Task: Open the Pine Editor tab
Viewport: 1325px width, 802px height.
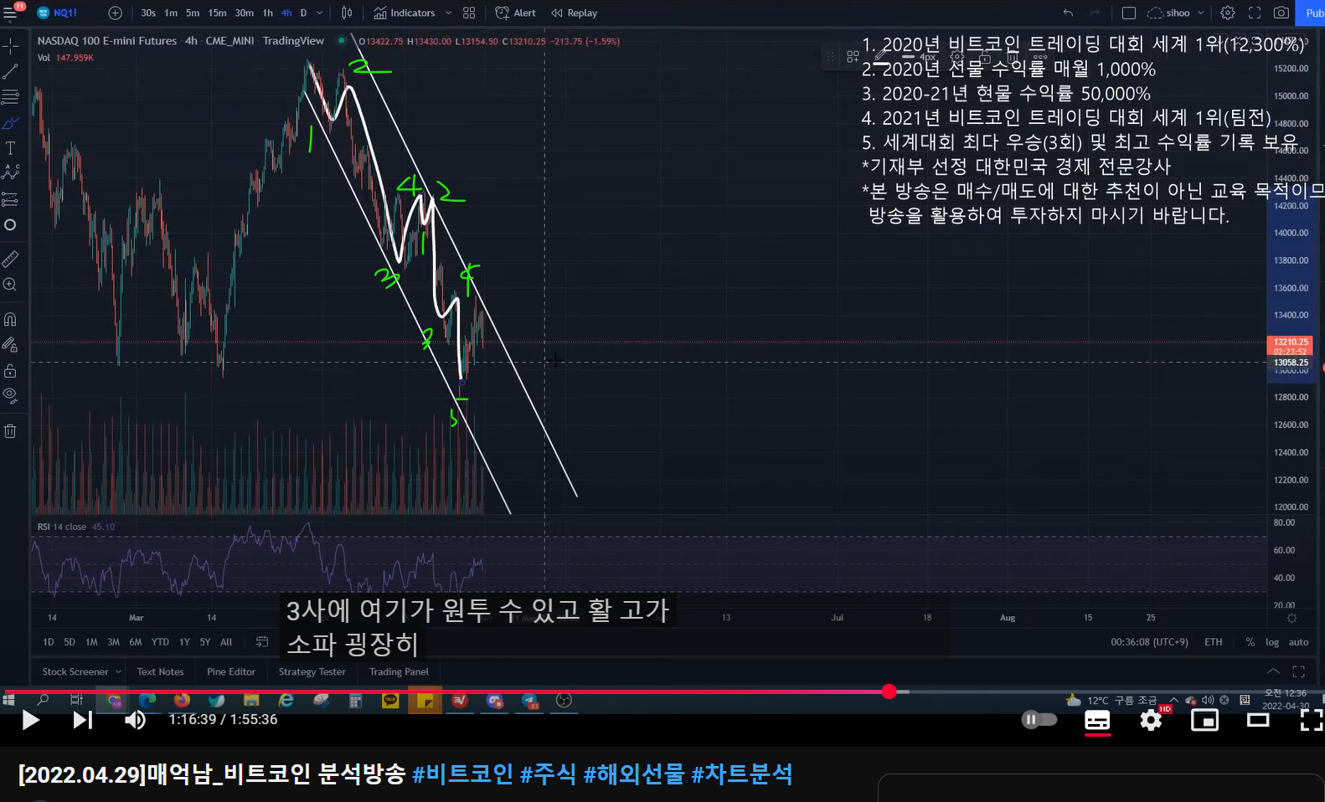Action: click(x=231, y=671)
